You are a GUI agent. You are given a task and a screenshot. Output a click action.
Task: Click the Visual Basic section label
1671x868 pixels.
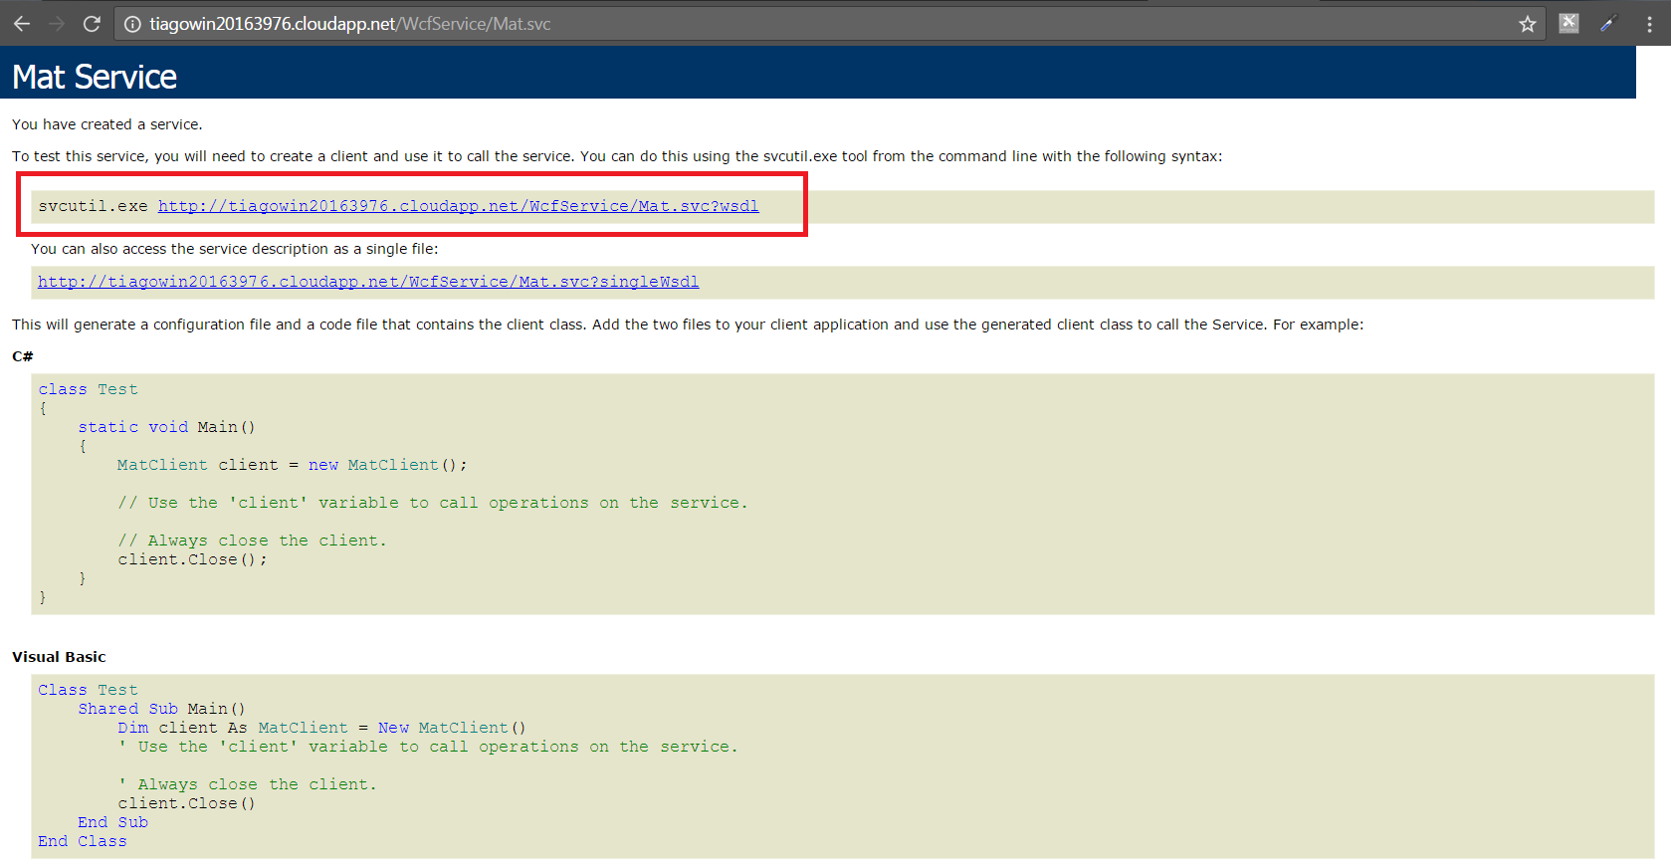click(59, 657)
